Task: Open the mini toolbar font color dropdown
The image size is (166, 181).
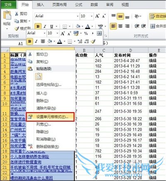Action: coord(64,42)
